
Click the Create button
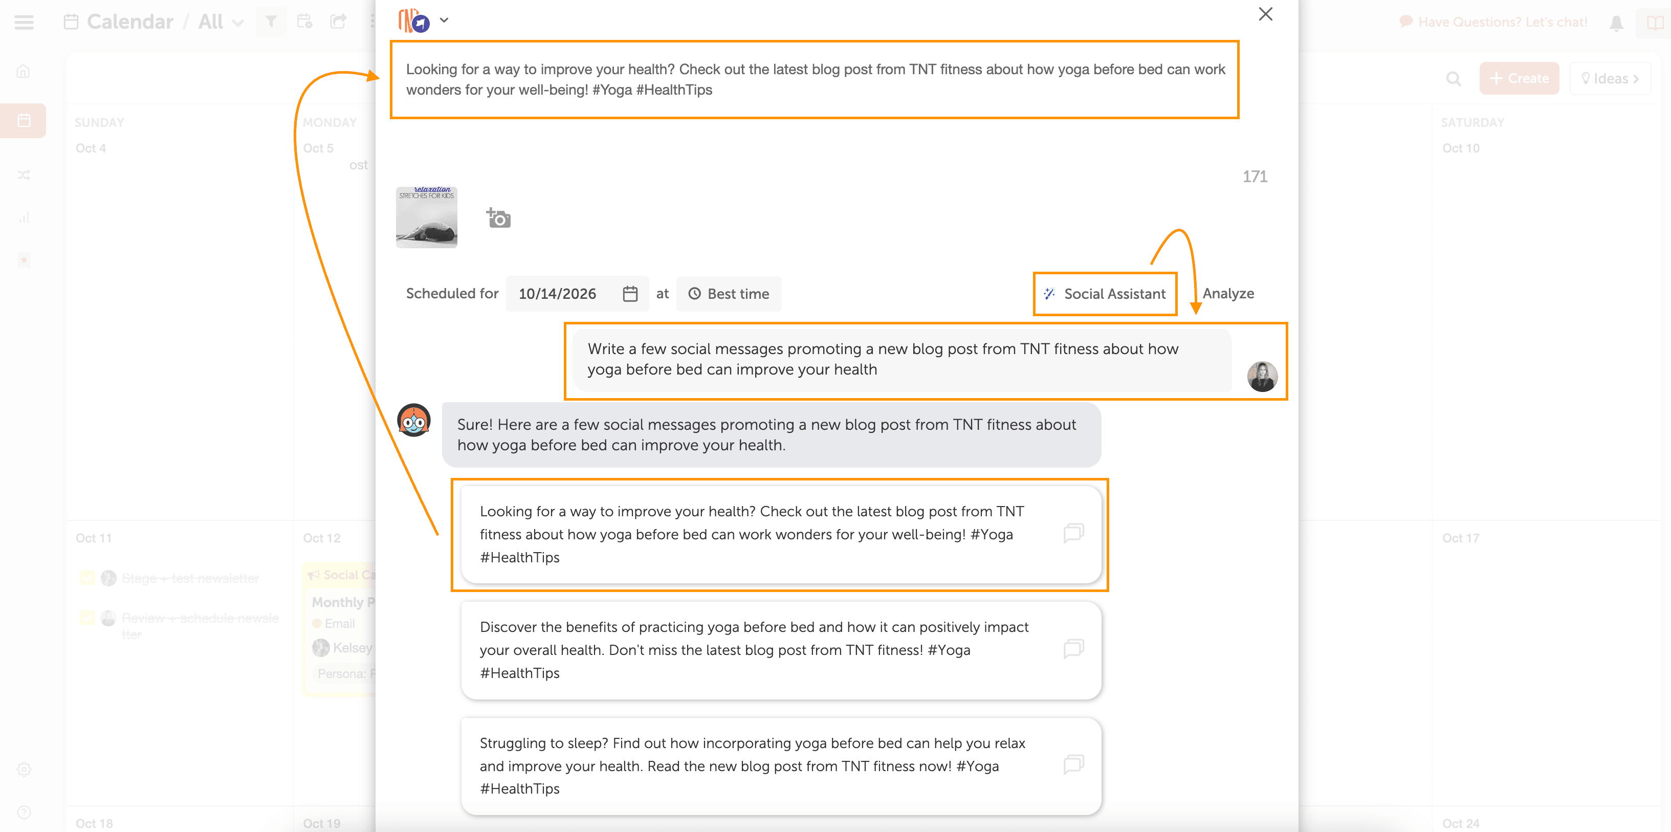click(1519, 78)
